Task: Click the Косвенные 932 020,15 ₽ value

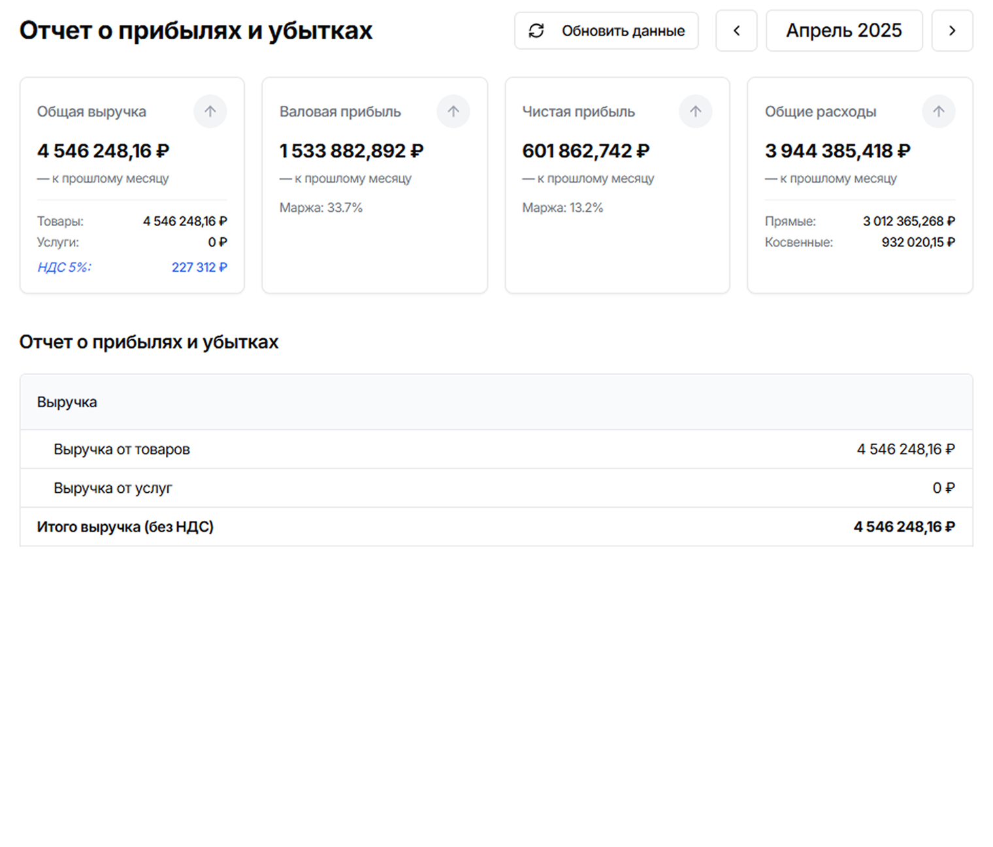Action: pyautogui.click(x=918, y=242)
